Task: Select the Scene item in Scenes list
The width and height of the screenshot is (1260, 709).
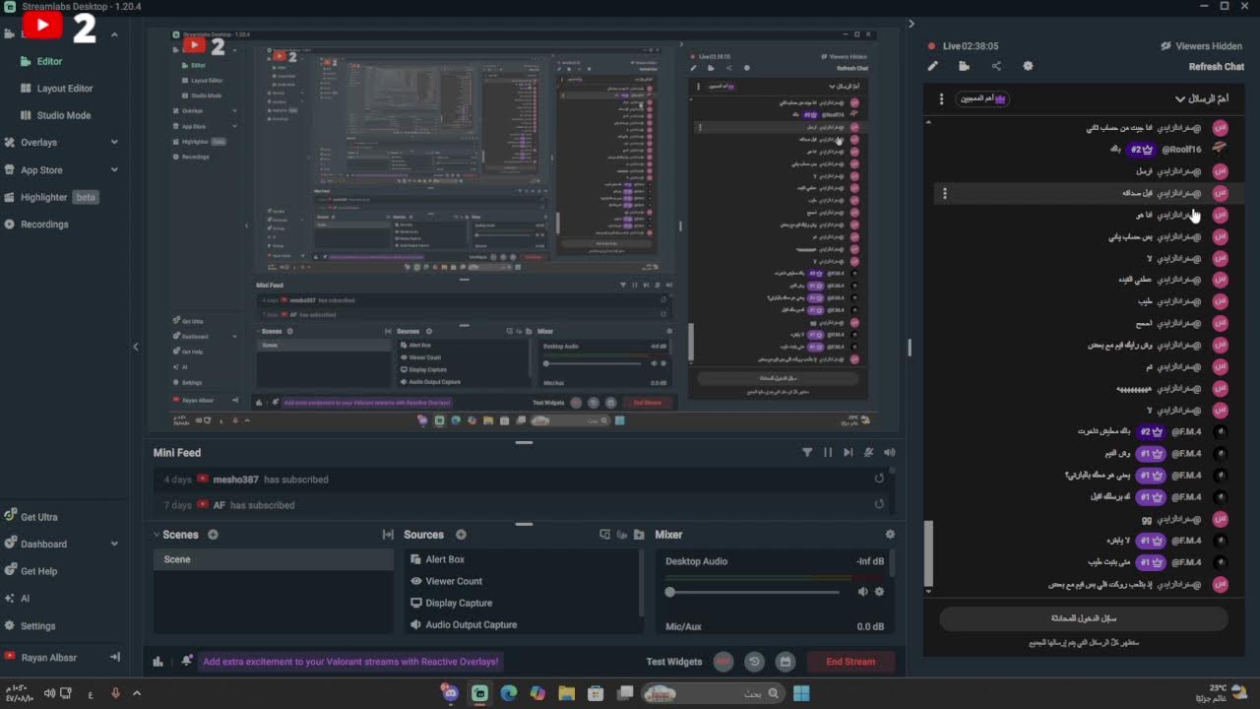Action: [274, 559]
